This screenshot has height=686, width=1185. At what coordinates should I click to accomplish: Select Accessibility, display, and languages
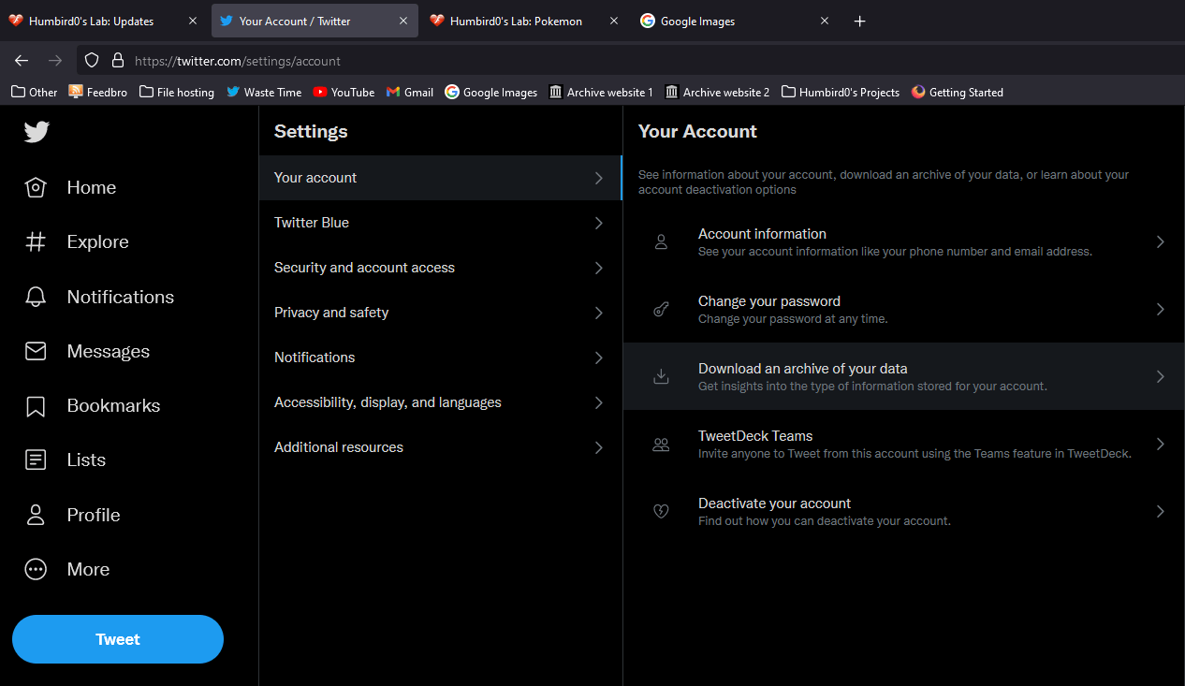[388, 402]
